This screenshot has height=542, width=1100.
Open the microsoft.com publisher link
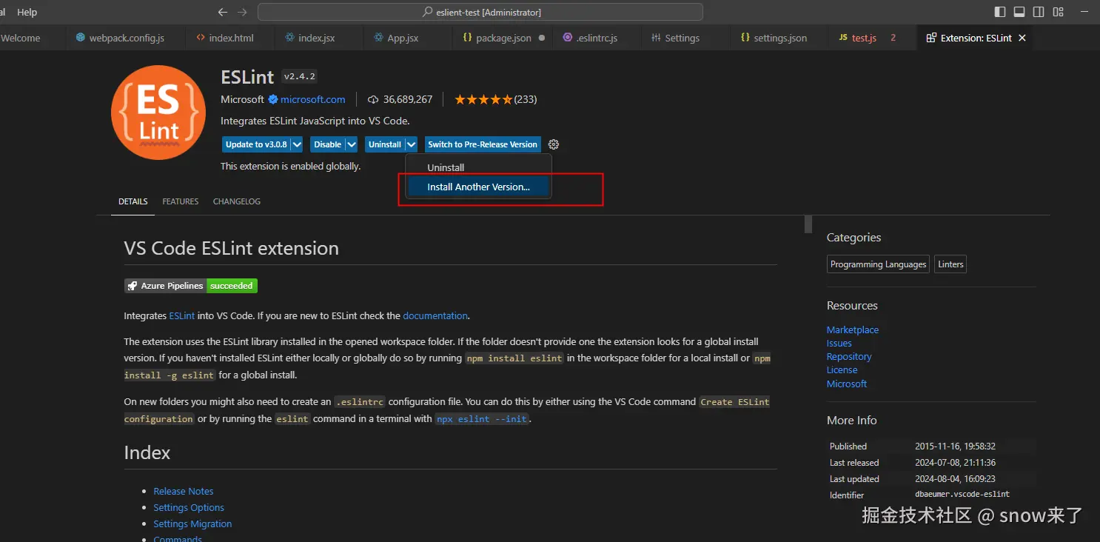pyautogui.click(x=312, y=99)
